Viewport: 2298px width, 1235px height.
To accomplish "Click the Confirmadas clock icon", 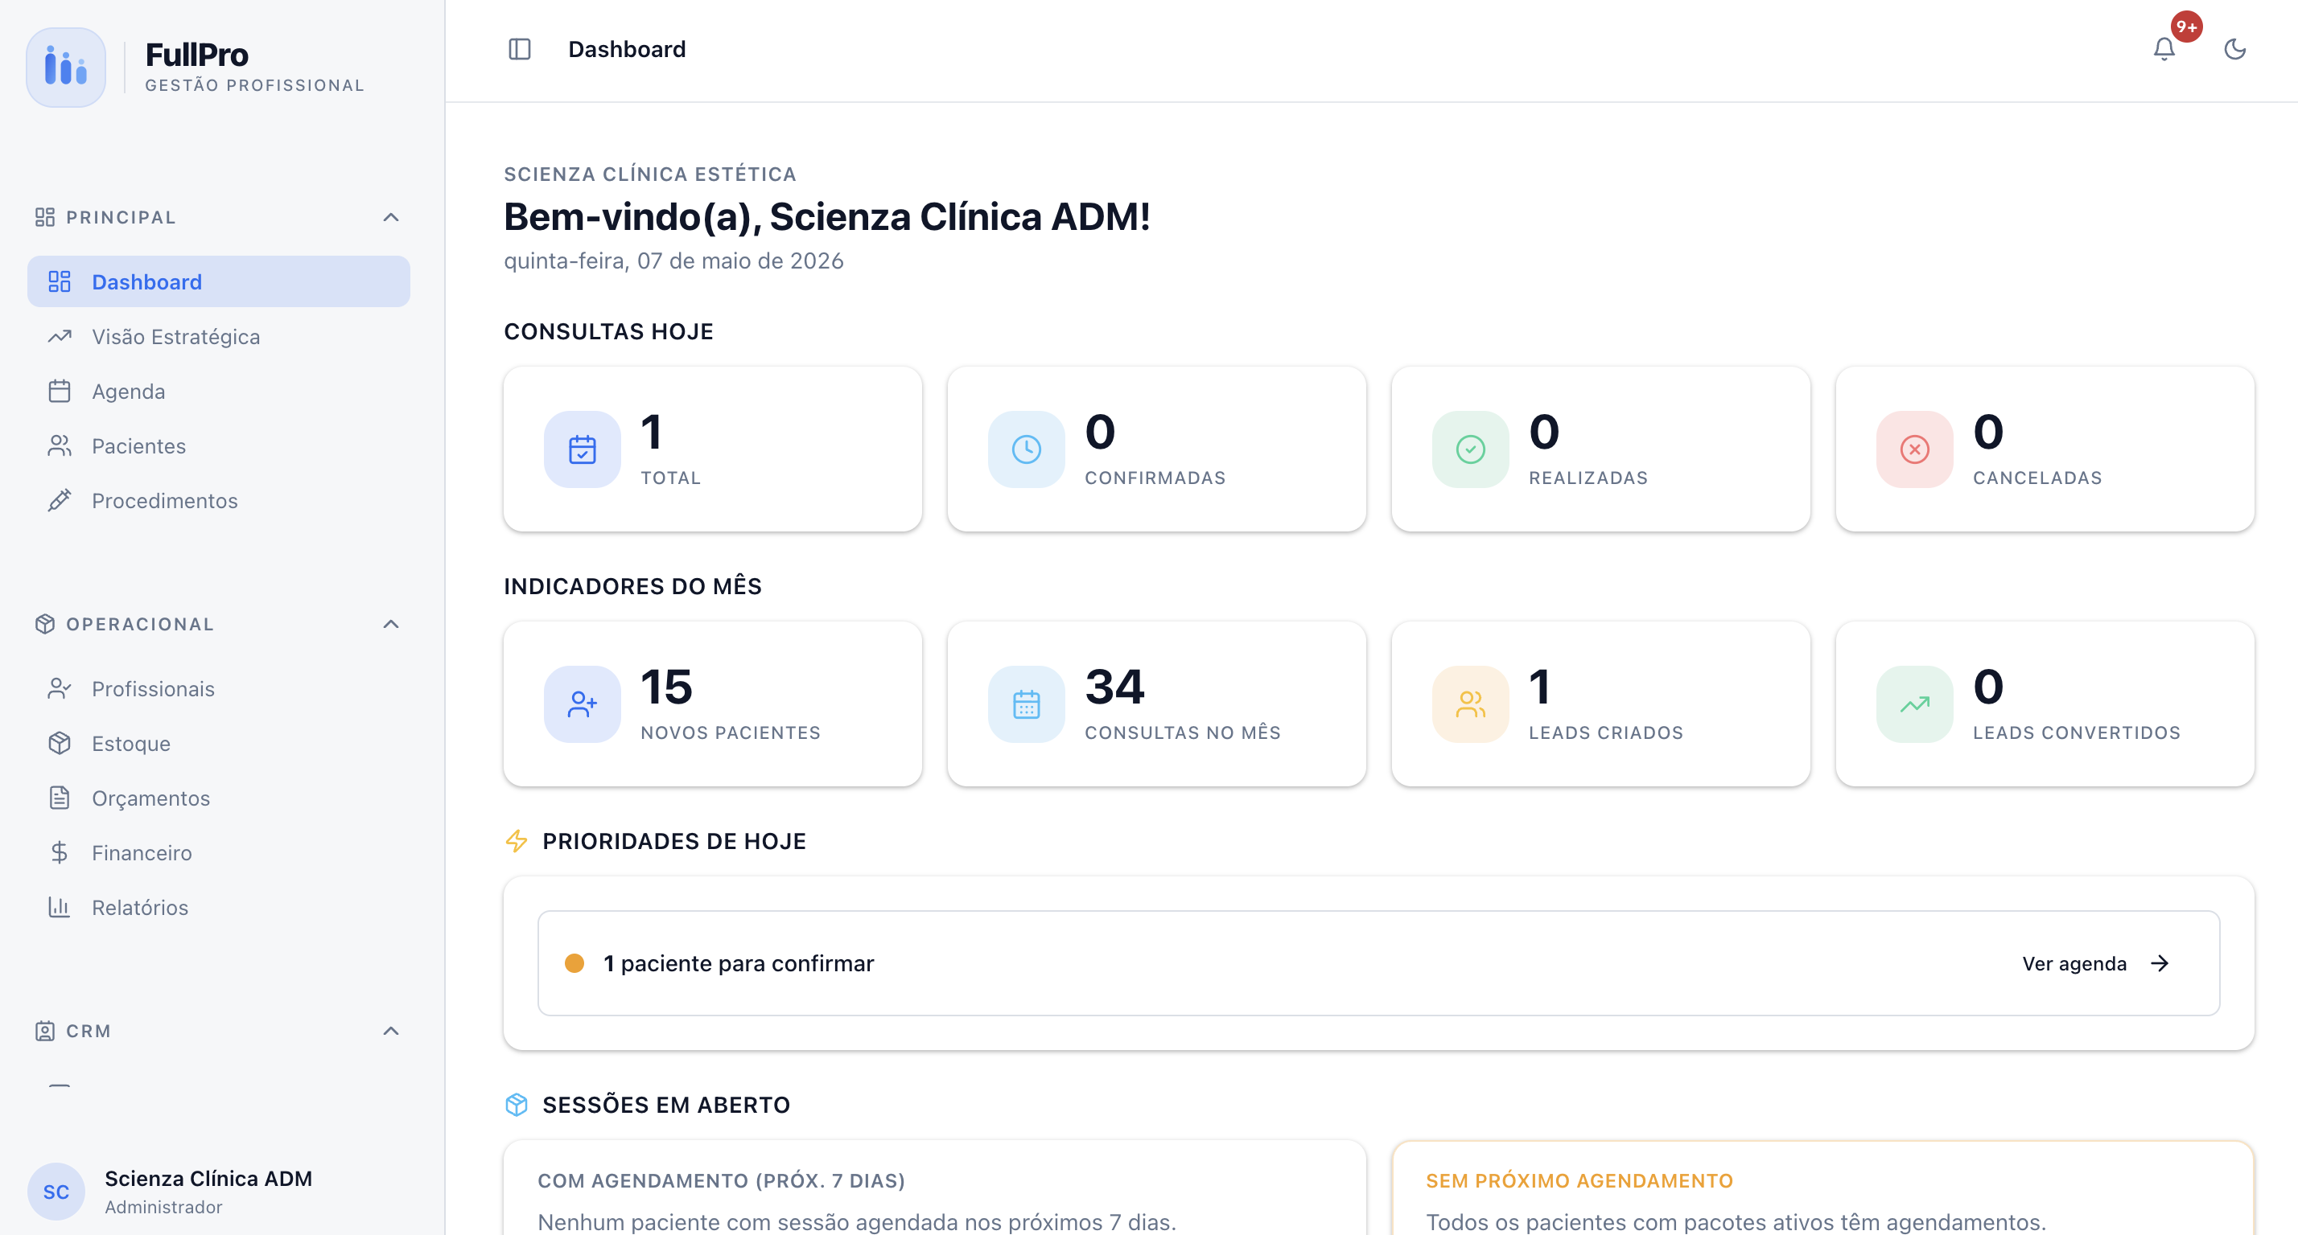I will [x=1027, y=449].
